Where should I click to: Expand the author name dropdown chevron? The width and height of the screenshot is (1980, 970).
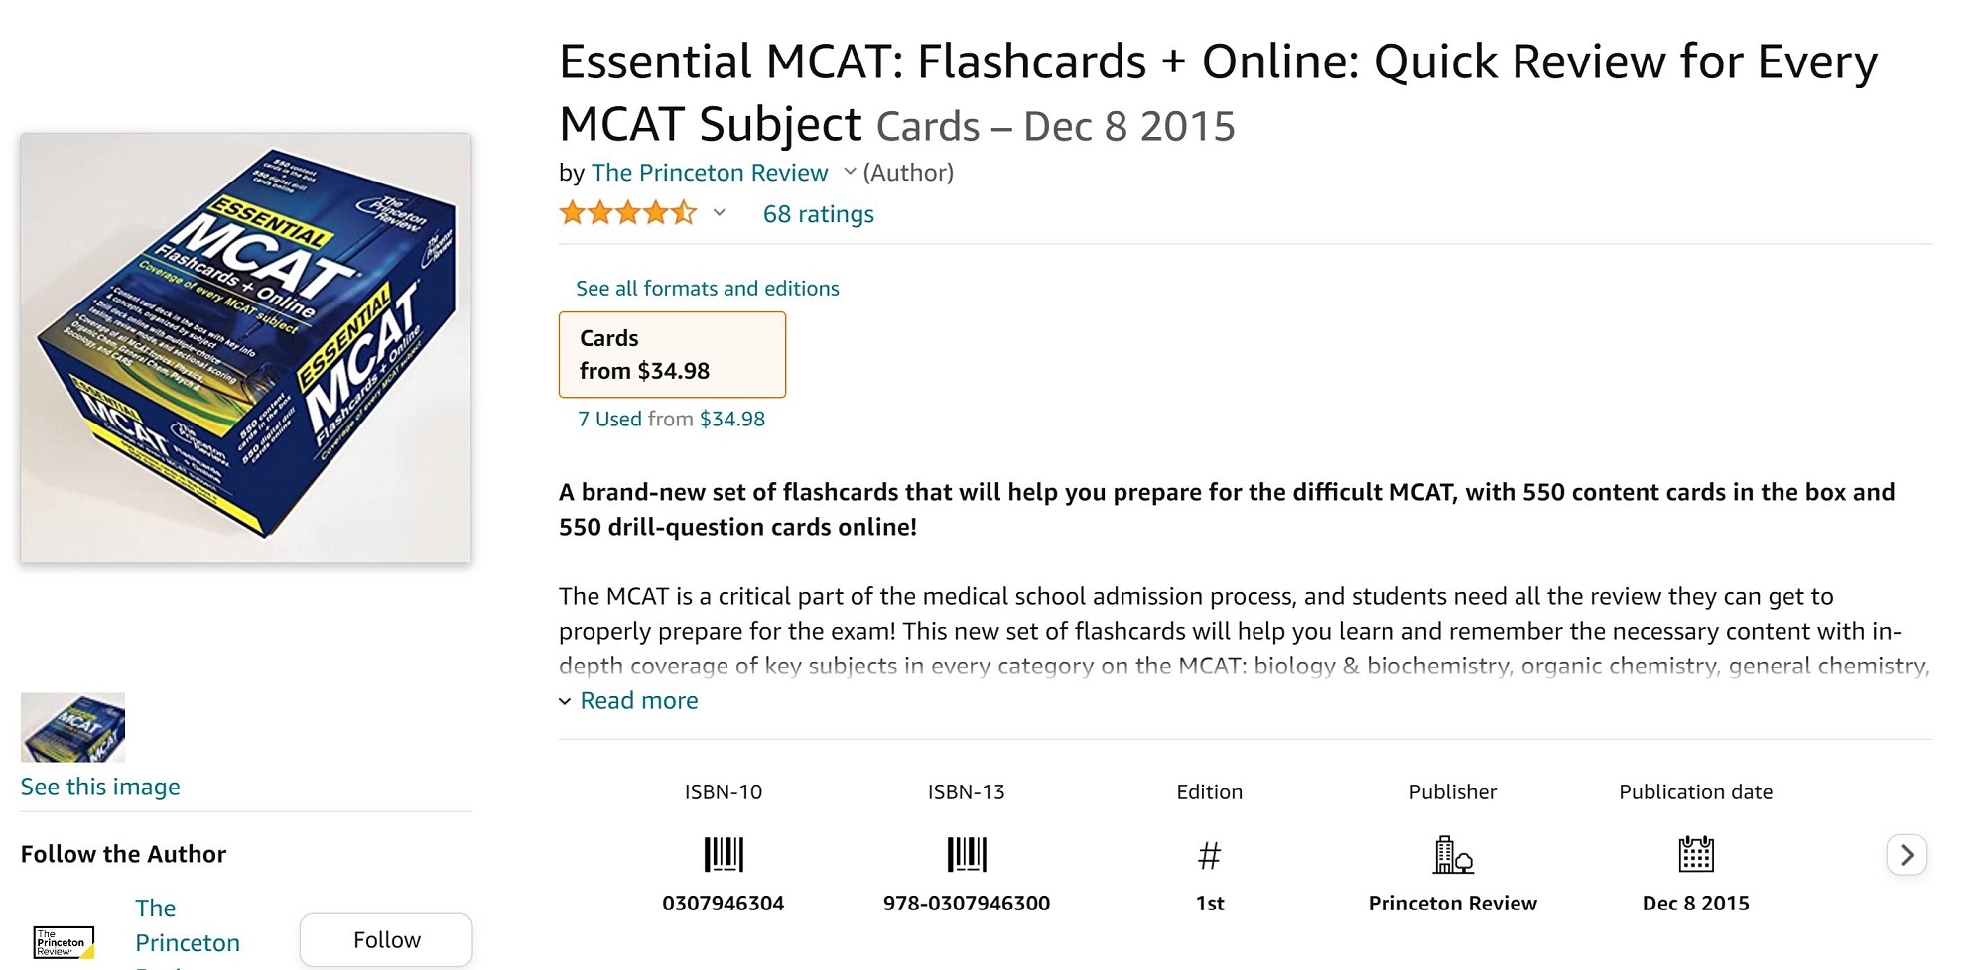(x=850, y=172)
